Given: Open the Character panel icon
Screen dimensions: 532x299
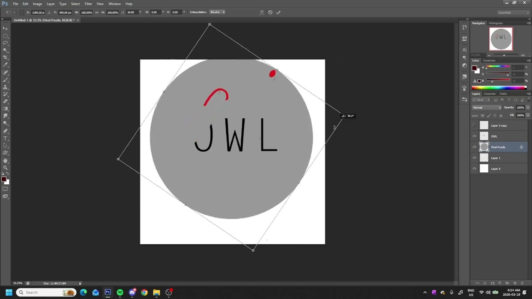Looking at the screenshot, I should point(465,50).
